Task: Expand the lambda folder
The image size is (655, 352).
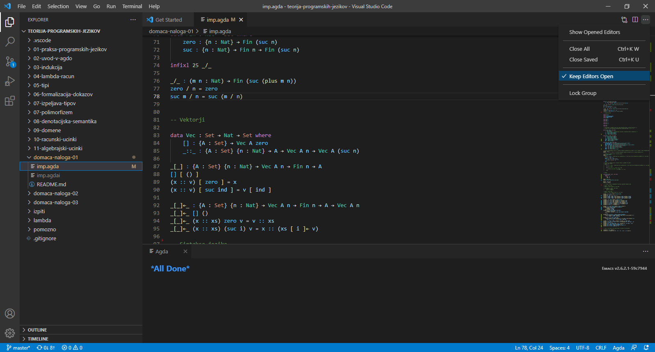Action: click(x=81, y=220)
